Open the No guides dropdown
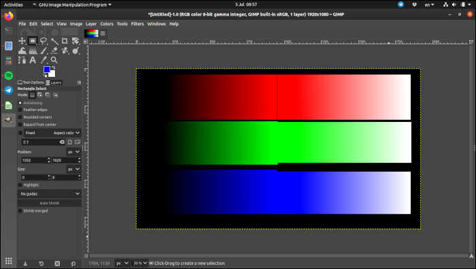476x269 pixels. click(50, 193)
